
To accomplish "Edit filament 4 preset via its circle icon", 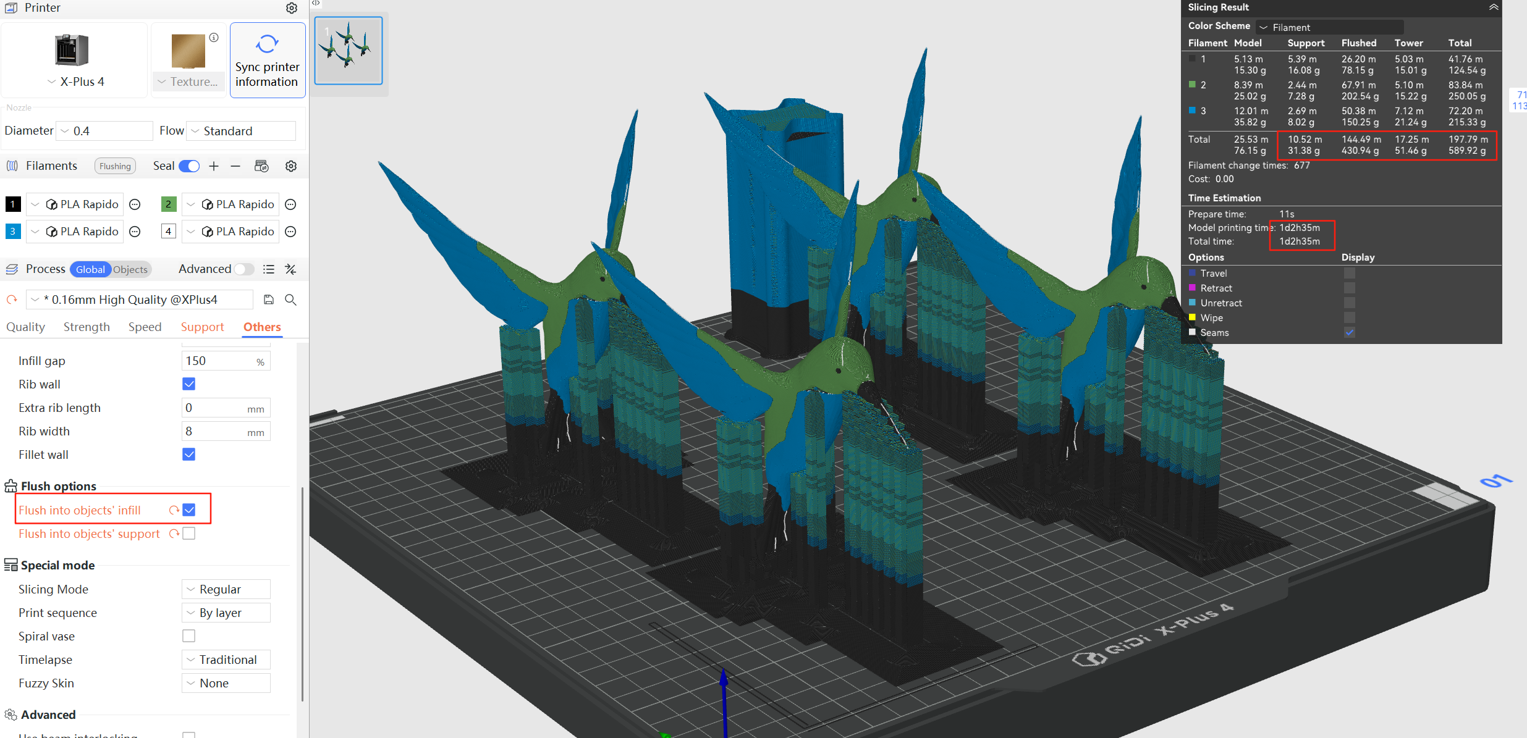I will tap(290, 232).
